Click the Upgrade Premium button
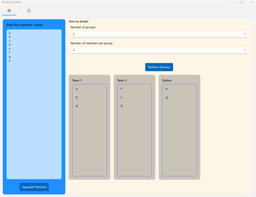This screenshot has height=197, width=256. tap(34, 187)
